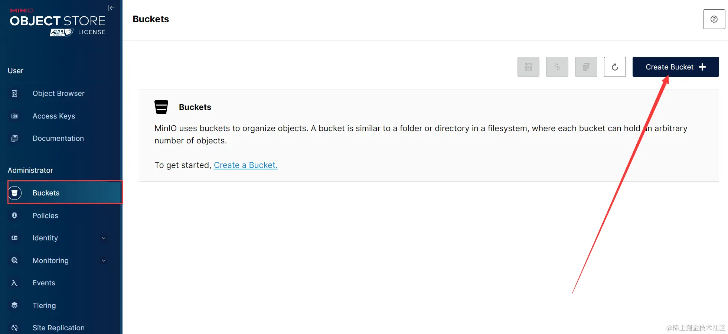The image size is (728, 334).
Task: Expand the Monitoring submenu chevron
Action: pos(104,260)
